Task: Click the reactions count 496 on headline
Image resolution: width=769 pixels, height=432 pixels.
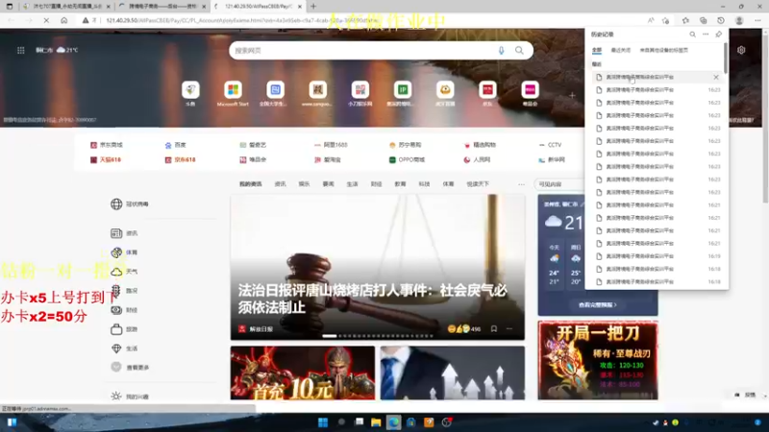Action: click(464, 328)
